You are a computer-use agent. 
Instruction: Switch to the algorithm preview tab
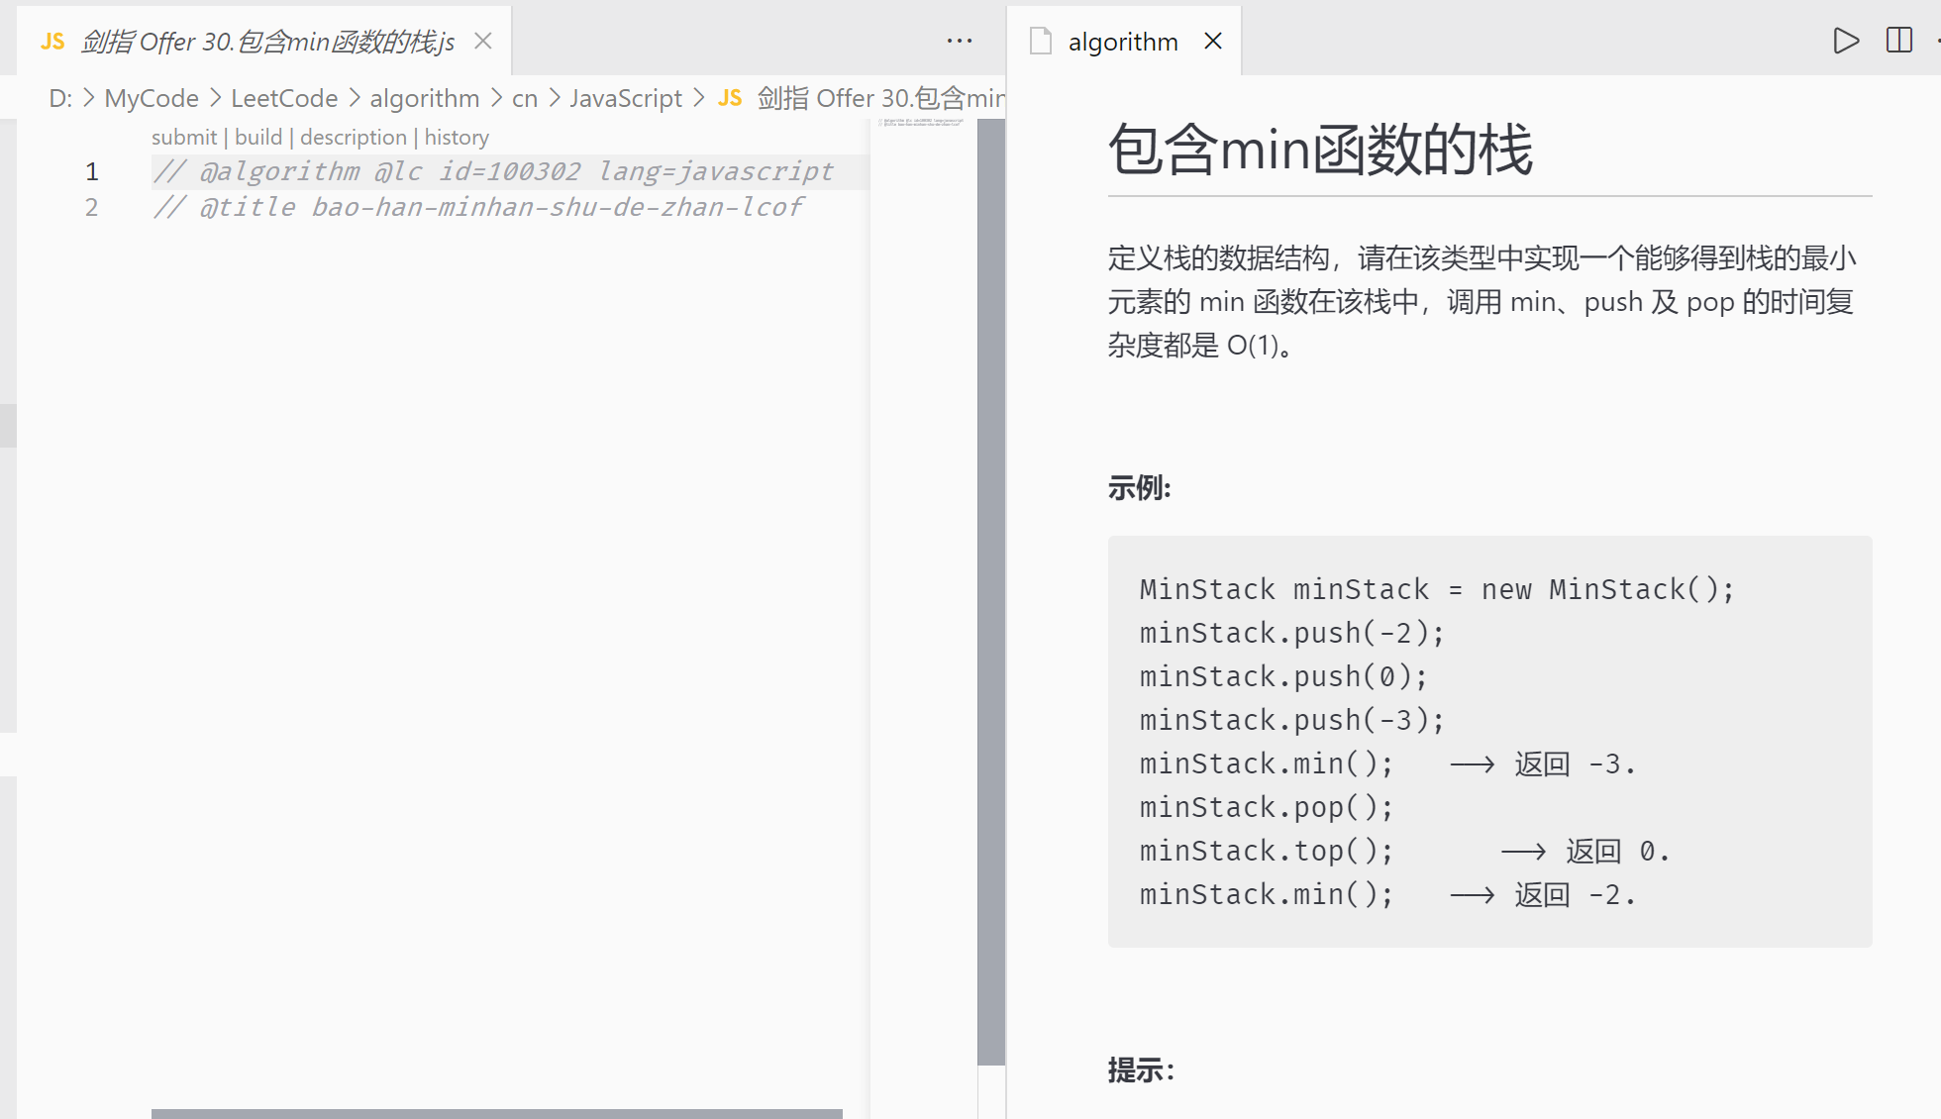1122,41
